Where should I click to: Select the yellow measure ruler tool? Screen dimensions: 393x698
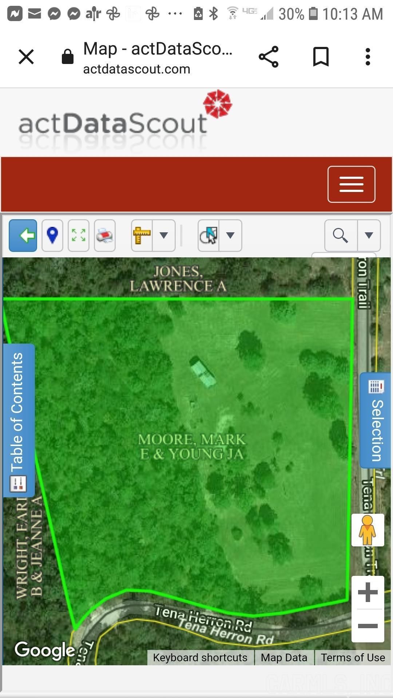pyautogui.click(x=142, y=236)
